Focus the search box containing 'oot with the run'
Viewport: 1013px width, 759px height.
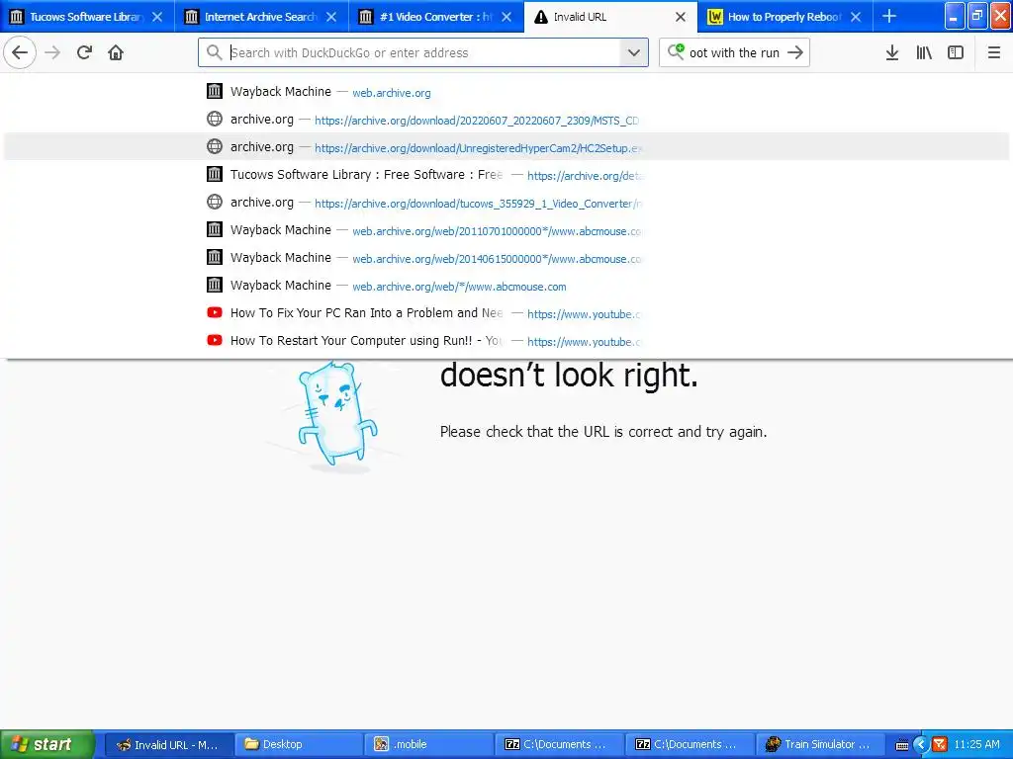click(x=735, y=52)
